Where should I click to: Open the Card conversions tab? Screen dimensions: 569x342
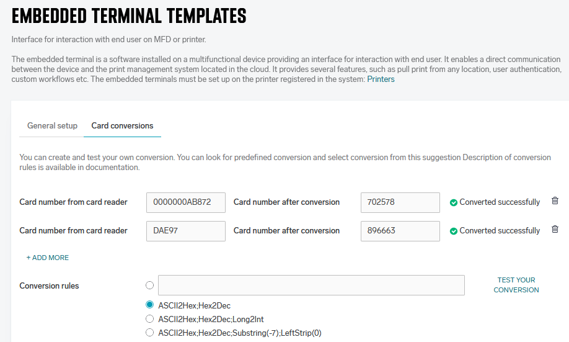[122, 125]
